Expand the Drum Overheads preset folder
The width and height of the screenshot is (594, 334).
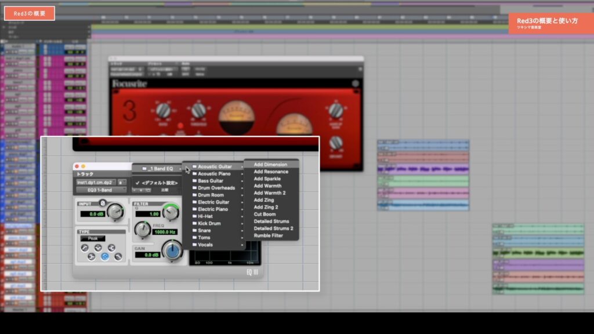[x=215, y=188]
